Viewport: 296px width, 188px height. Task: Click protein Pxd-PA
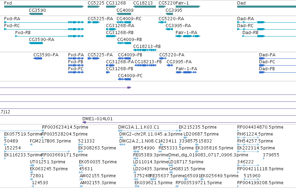click(x=76, y=55)
